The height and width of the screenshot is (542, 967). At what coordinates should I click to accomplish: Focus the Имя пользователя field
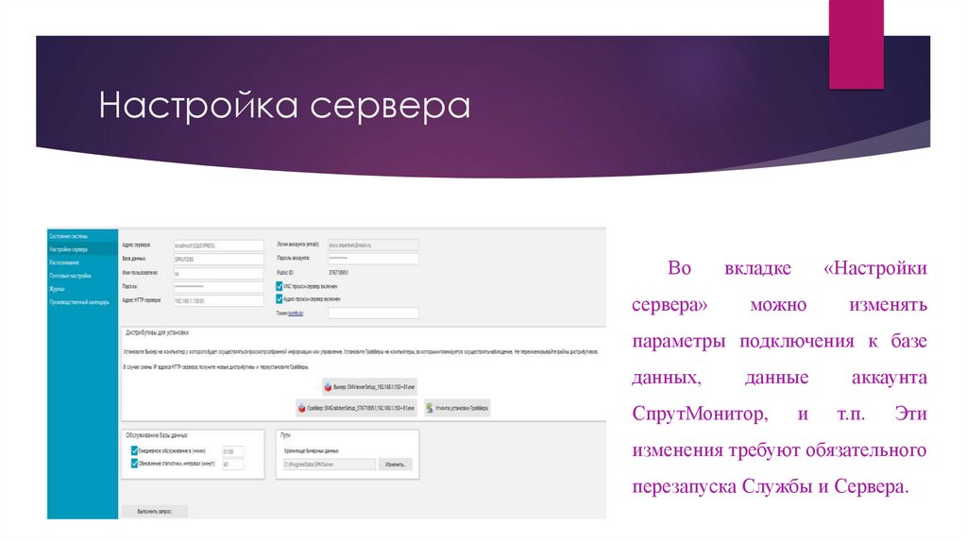(218, 273)
